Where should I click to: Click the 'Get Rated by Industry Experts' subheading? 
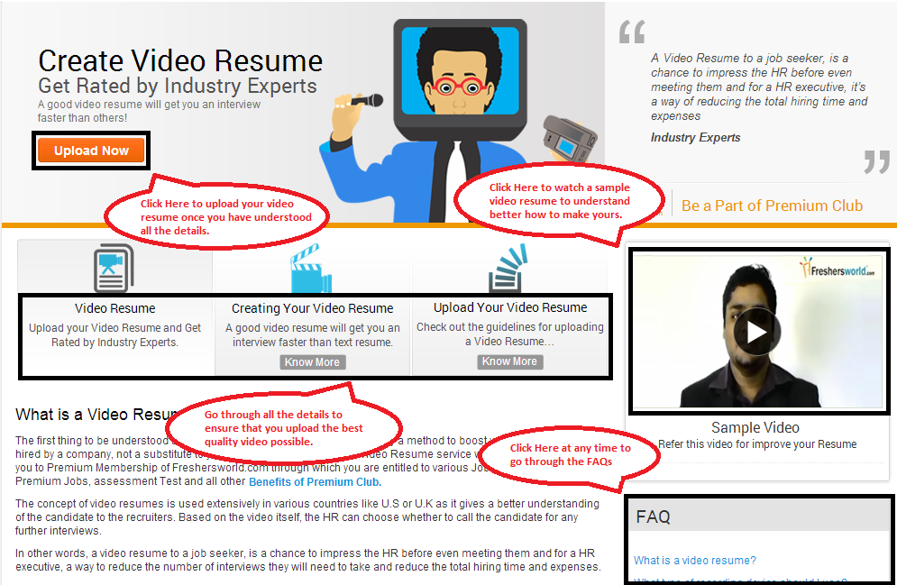point(178,86)
